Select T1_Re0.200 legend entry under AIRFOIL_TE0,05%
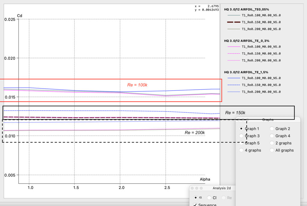This screenshot has height=206, width=307. (261, 29)
